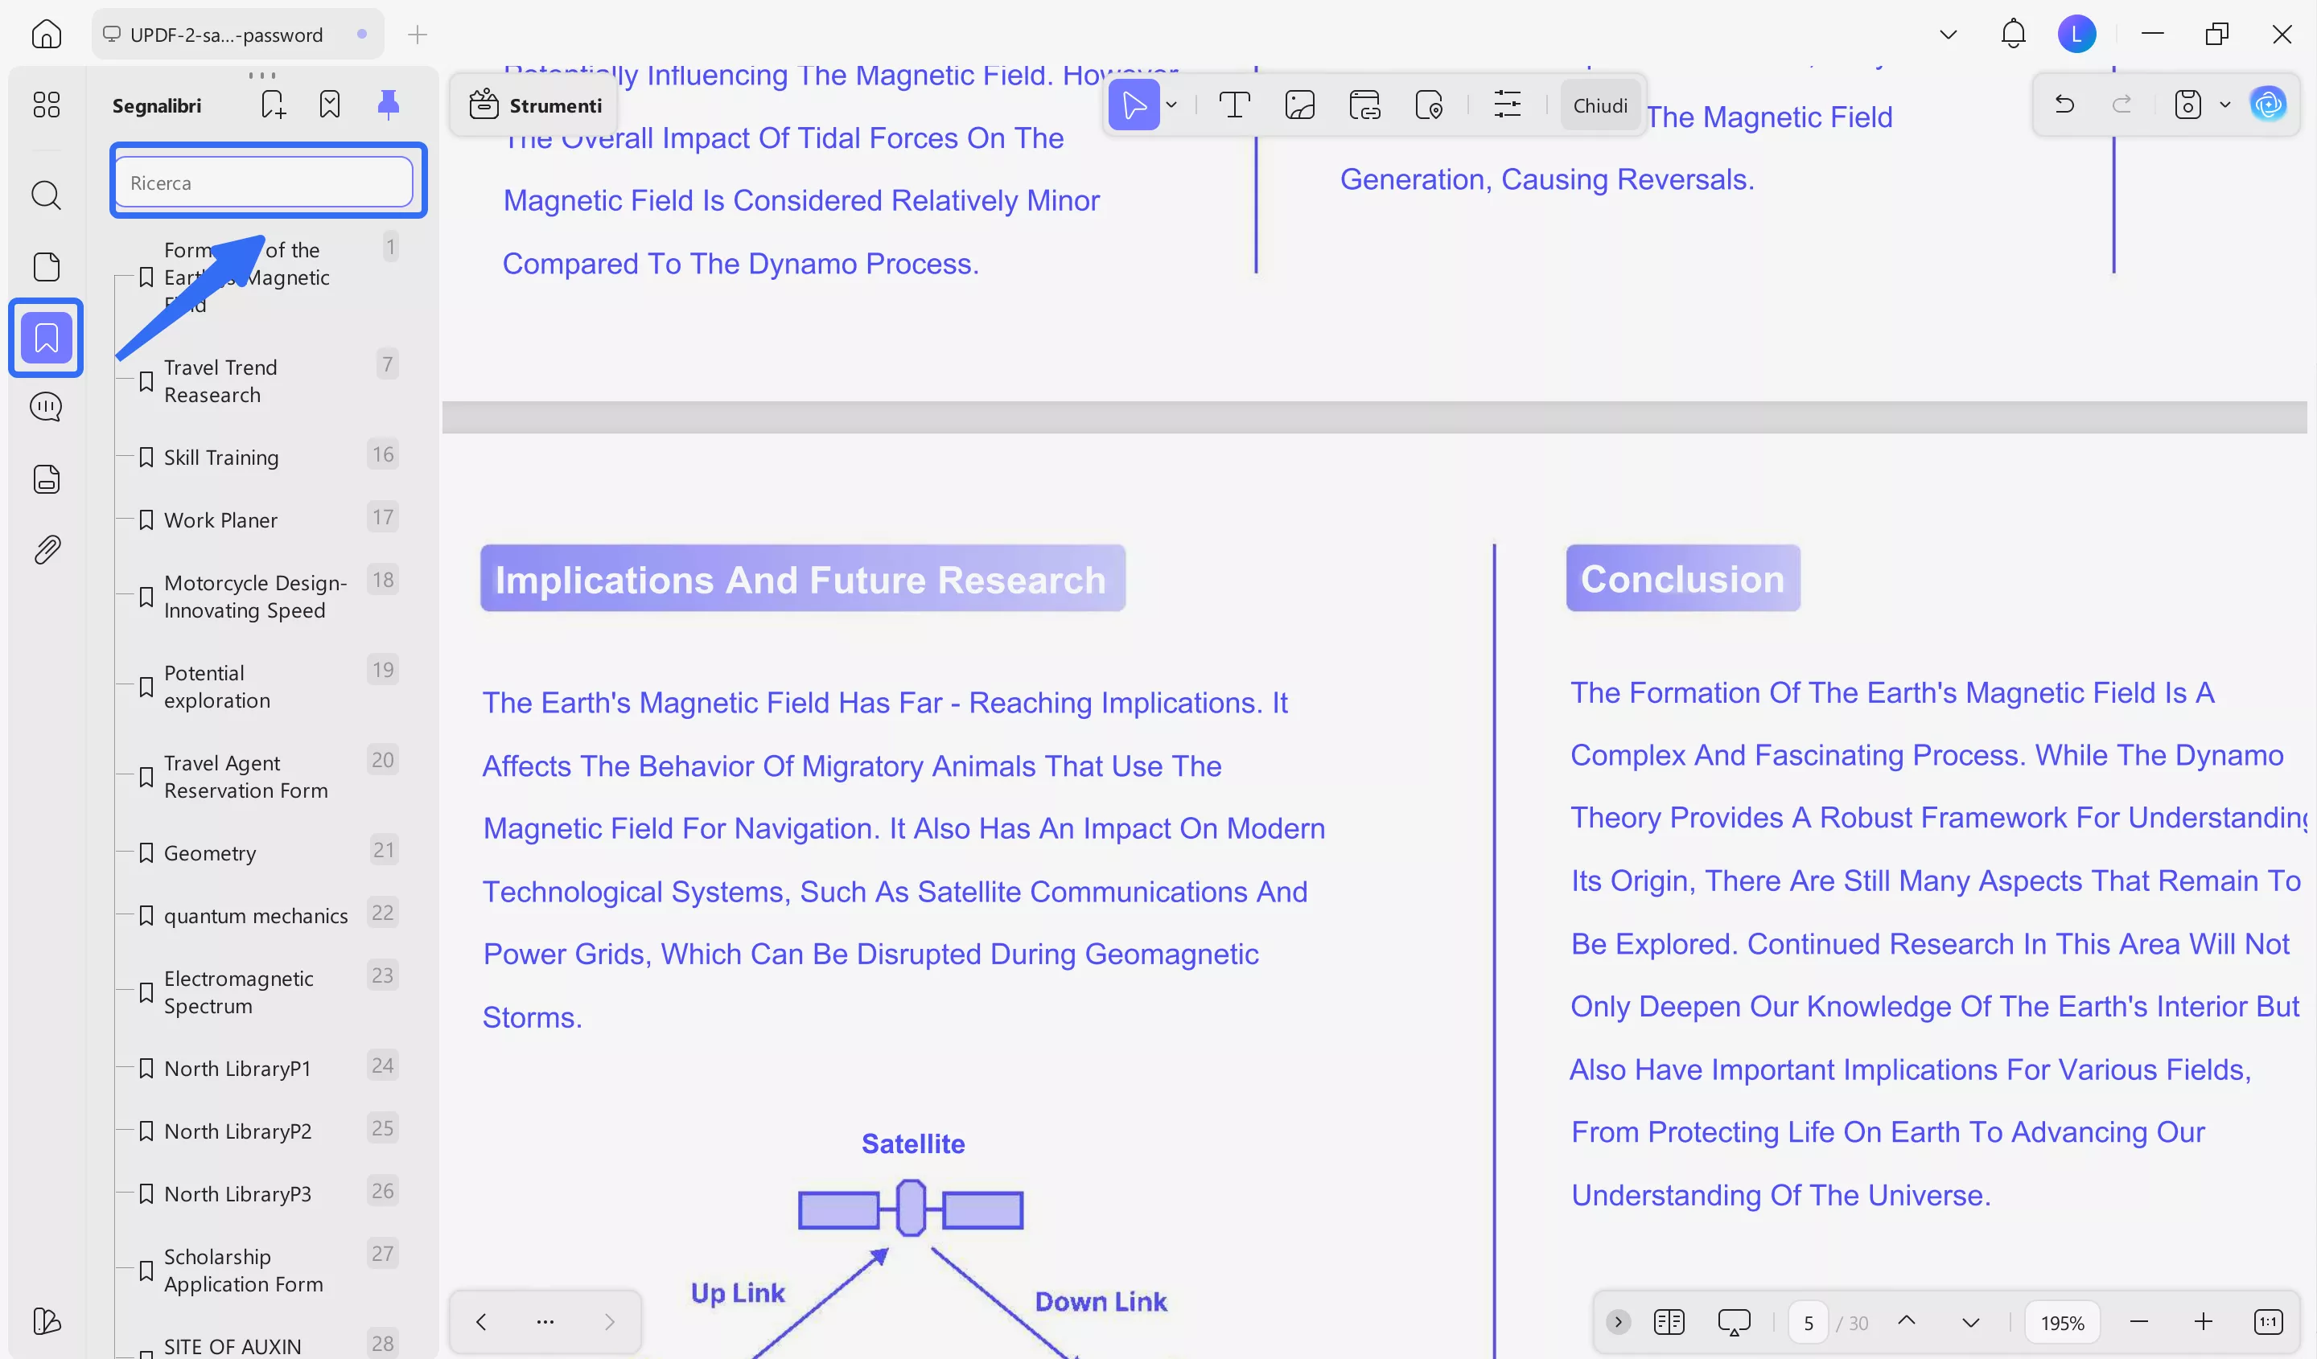The height and width of the screenshot is (1359, 2317).
Task: Click the Chiudi button
Action: pos(1600,104)
